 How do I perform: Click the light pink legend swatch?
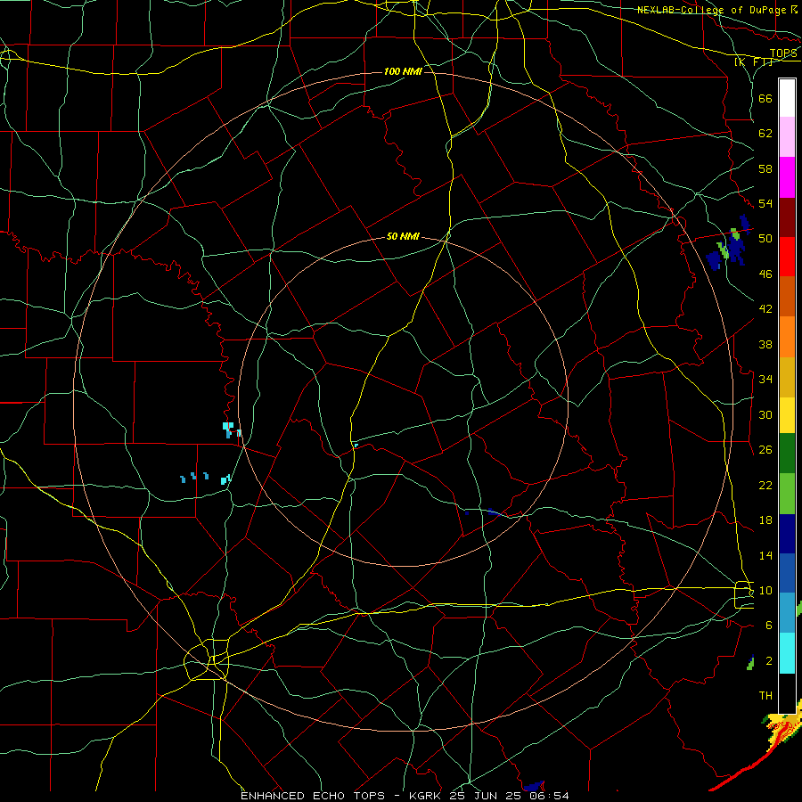(x=787, y=137)
